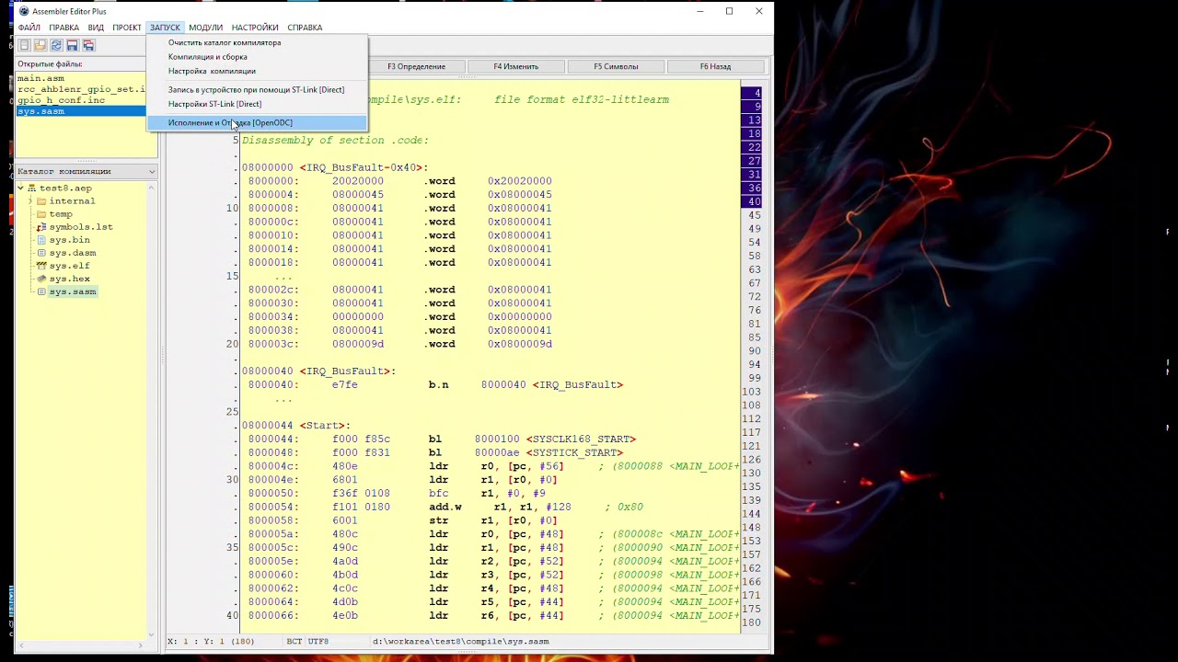Click the open folder toolbar icon
Image resolution: width=1178 pixels, height=662 pixels.
tap(40, 44)
